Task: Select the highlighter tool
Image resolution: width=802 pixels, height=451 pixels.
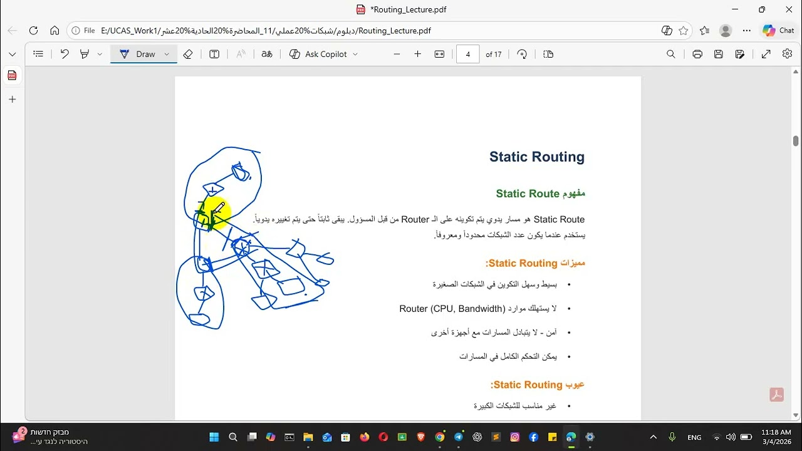Action: (x=85, y=54)
